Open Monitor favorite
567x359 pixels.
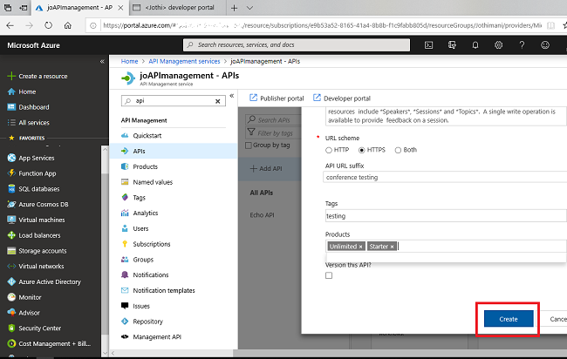click(x=24, y=298)
